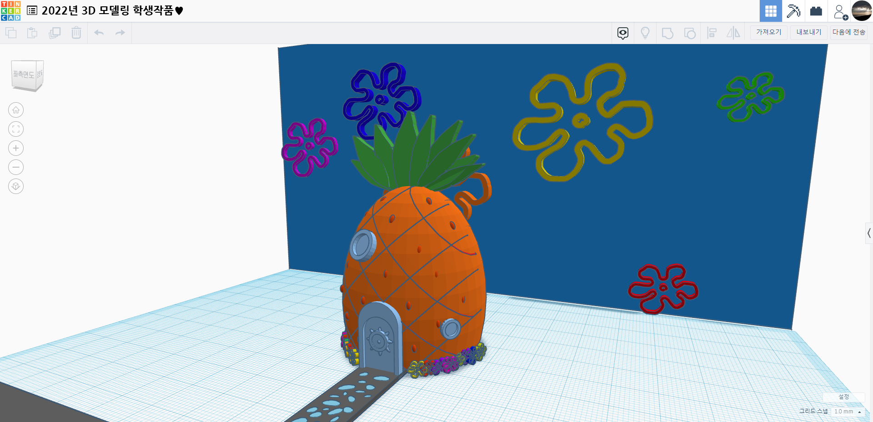Screen dimensions: 873x422
Task: Click the Redo arrow
Action: (120, 33)
